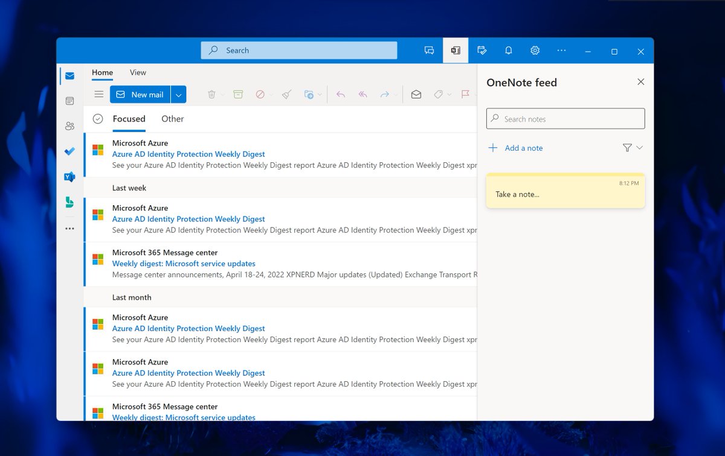
Task: Expand the notes filter chevron
Action: coord(640,148)
